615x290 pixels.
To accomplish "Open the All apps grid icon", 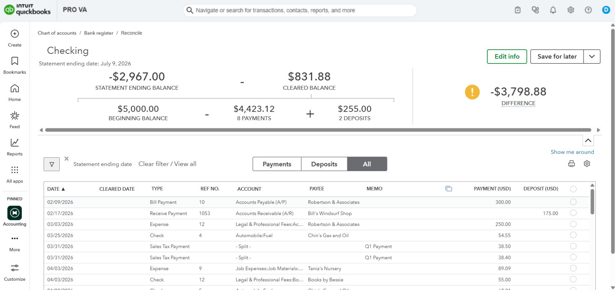I will click(15, 170).
